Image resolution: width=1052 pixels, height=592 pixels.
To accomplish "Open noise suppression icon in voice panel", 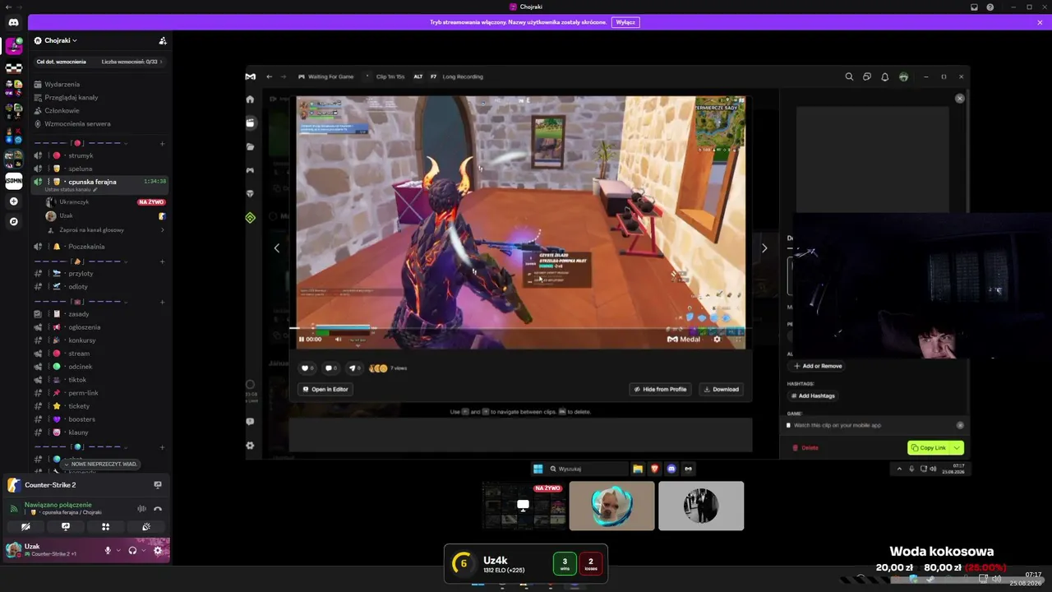I will pos(141,509).
